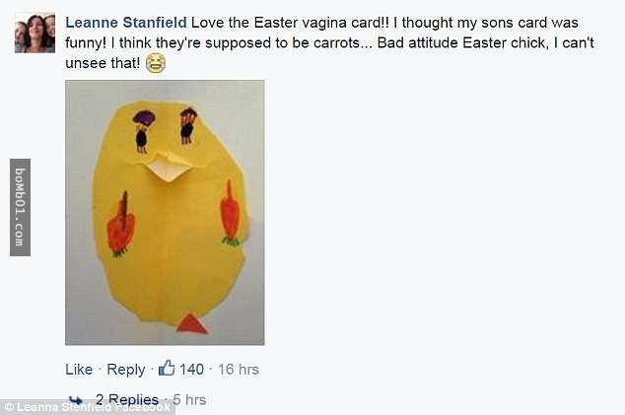The height and width of the screenshot is (415, 625).
Task: View the 140 likes count
Action: [x=191, y=370]
